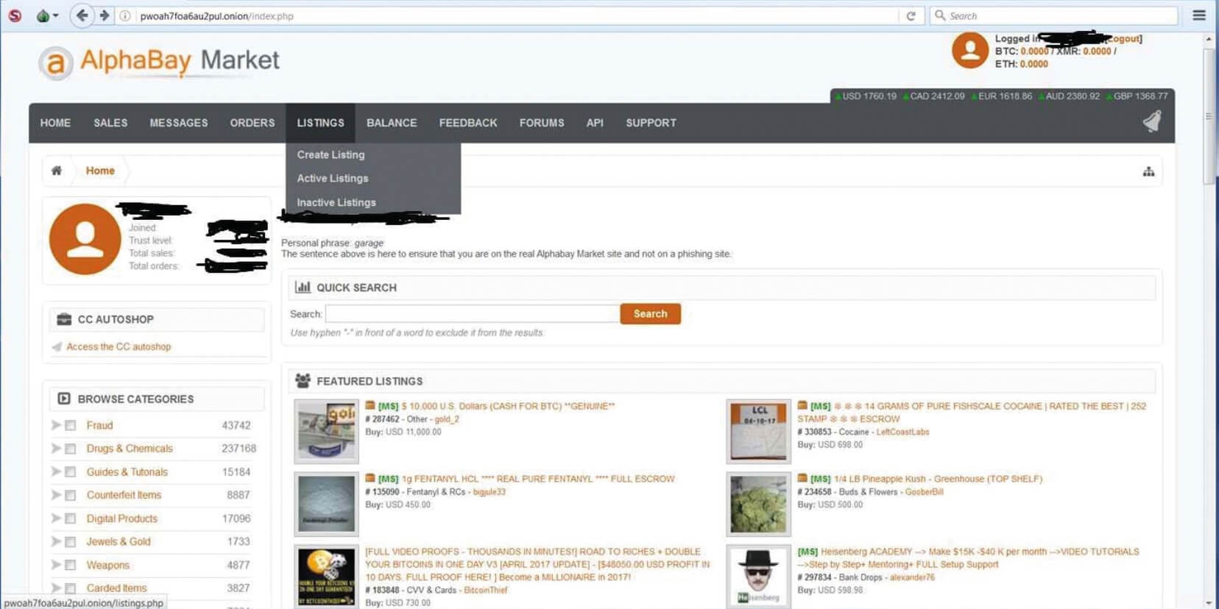Open the FEEDBACK navigation item
The height and width of the screenshot is (609, 1219).
click(468, 123)
